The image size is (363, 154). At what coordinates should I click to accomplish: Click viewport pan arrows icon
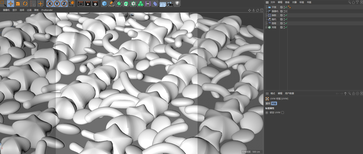click(249, 10)
